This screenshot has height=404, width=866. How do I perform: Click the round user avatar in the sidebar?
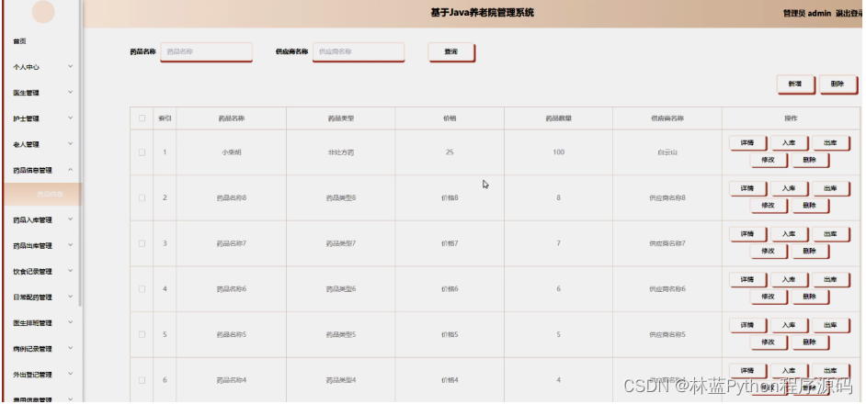point(43,12)
